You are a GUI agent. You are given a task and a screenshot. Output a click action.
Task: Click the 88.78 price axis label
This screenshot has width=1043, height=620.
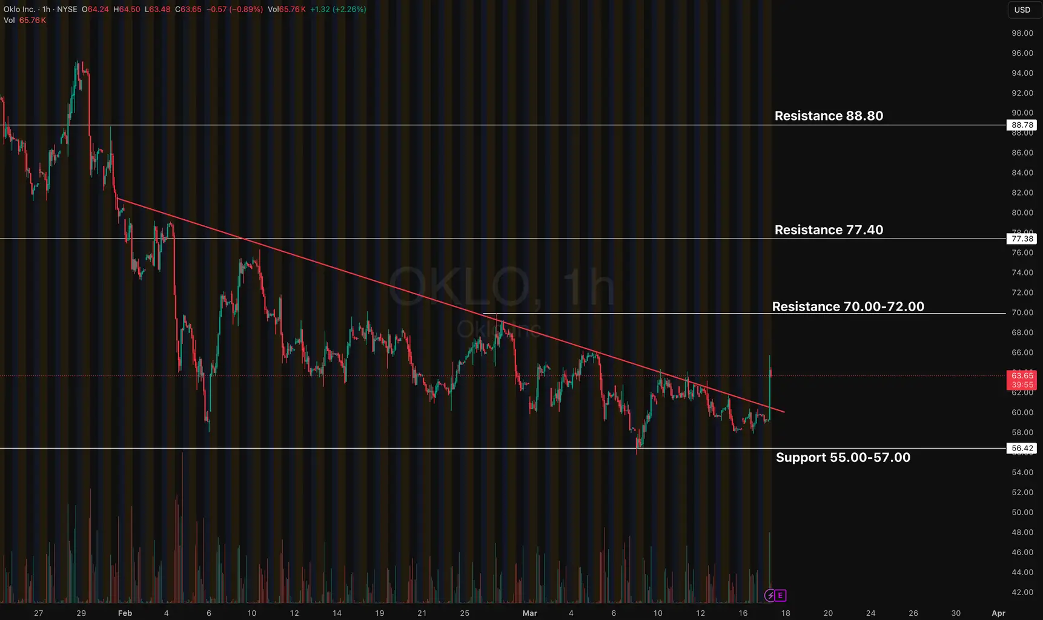pyautogui.click(x=1022, y=125)
